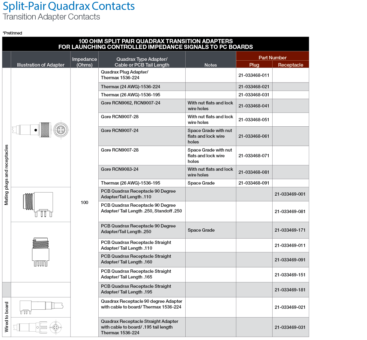
Task: Click '90 Degree Adapter/Tail Length .110' description
Action: point(138,194)
